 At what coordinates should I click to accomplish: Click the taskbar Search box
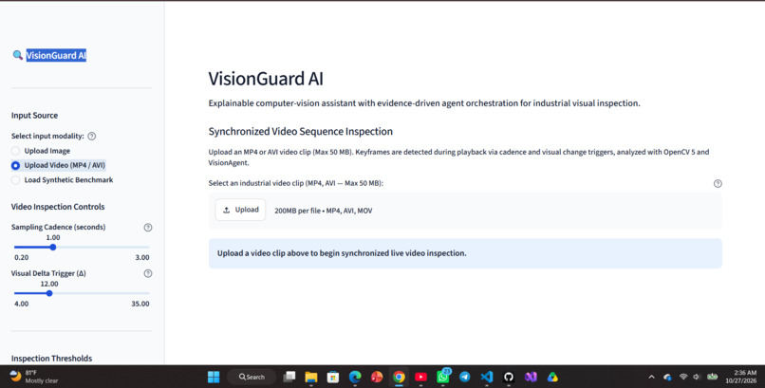252,377
